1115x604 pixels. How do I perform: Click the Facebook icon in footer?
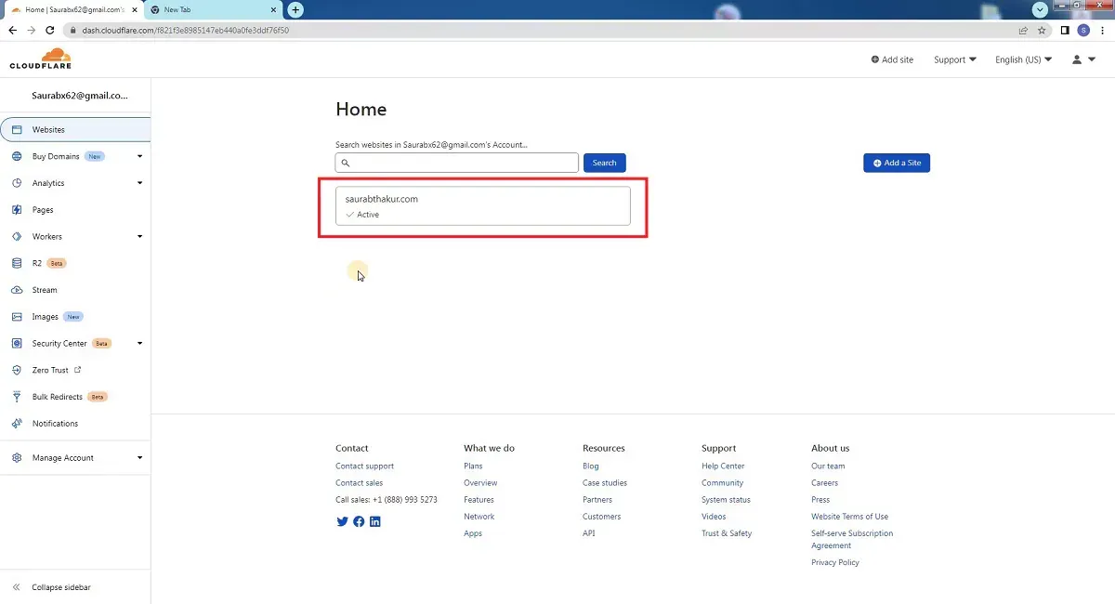tap(359, 521)
